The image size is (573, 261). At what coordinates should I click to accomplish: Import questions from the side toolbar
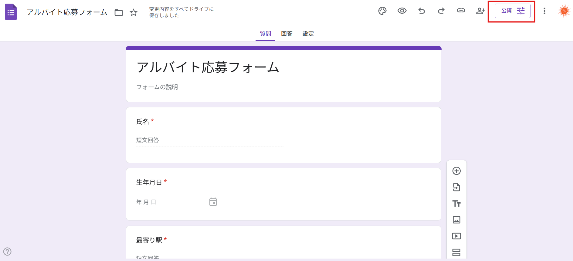click(x=456, y=187)
